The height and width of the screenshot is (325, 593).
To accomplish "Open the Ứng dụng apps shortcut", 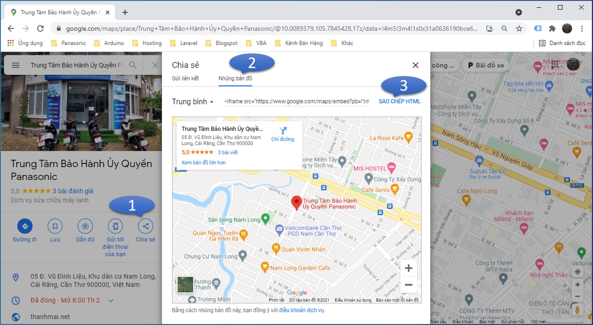I will click(25, 43).
